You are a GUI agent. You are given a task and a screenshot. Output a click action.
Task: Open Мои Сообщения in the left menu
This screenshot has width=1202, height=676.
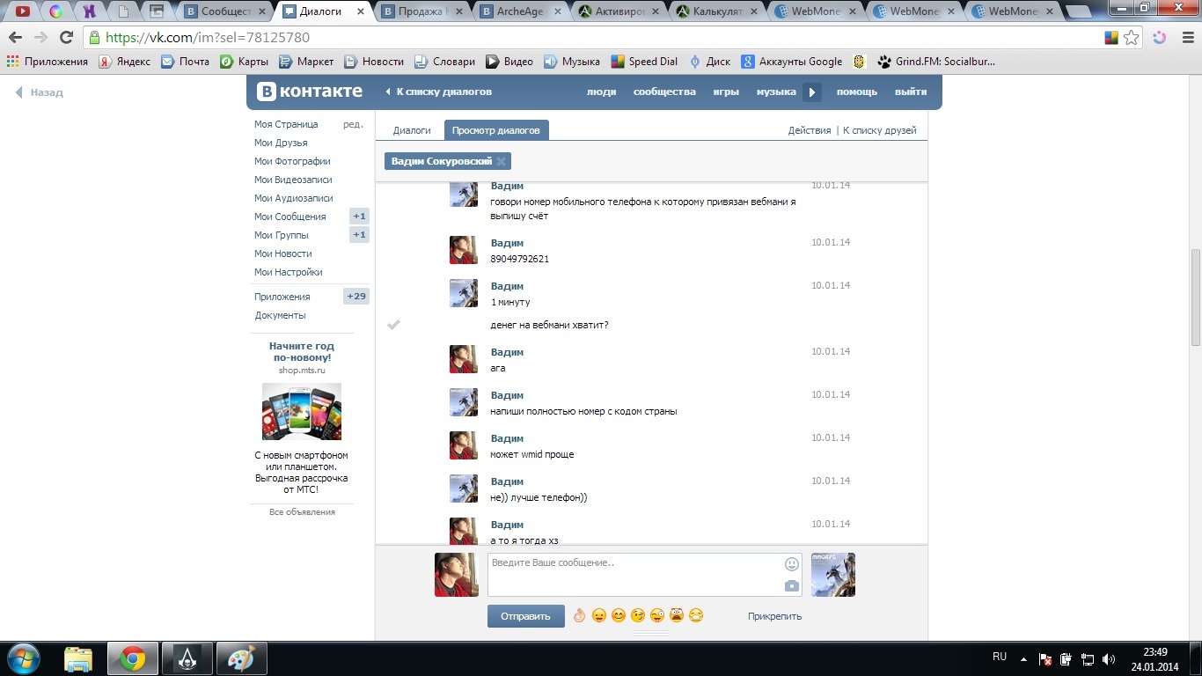point(290,217)
